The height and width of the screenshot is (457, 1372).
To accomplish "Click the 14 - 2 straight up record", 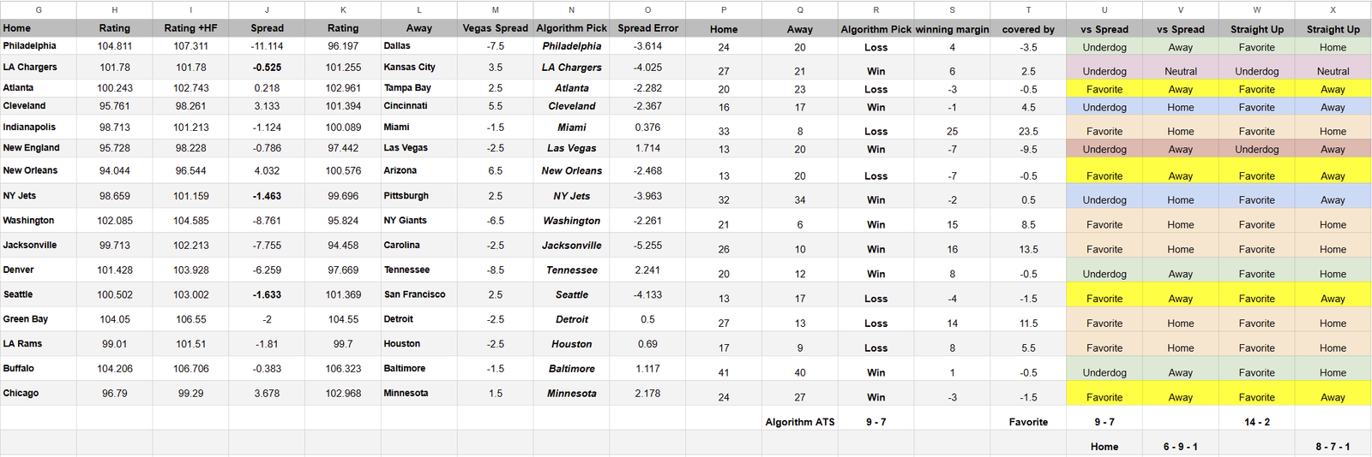I will pyautogui.click(x=1256, y=422).
